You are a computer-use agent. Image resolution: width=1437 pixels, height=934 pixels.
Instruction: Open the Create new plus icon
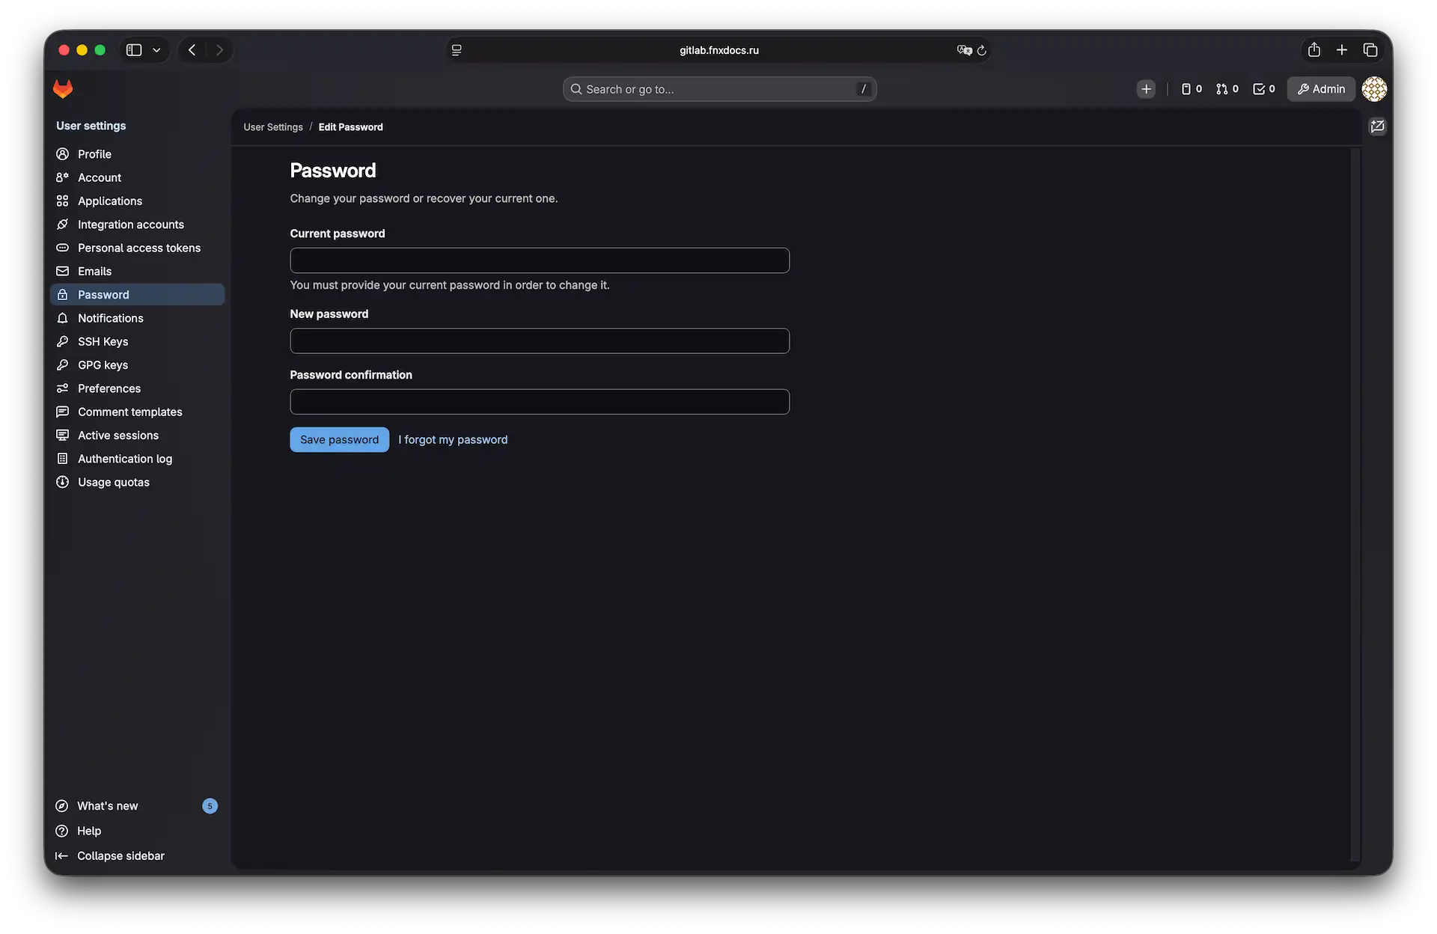[x=1146, y=89]
